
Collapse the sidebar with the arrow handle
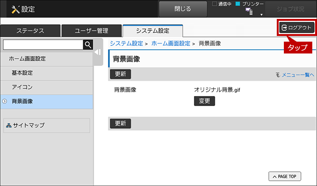click(x=98, y=52)
